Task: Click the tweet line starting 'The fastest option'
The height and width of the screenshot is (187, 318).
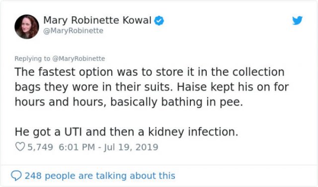Action: (x=150, y=72)
